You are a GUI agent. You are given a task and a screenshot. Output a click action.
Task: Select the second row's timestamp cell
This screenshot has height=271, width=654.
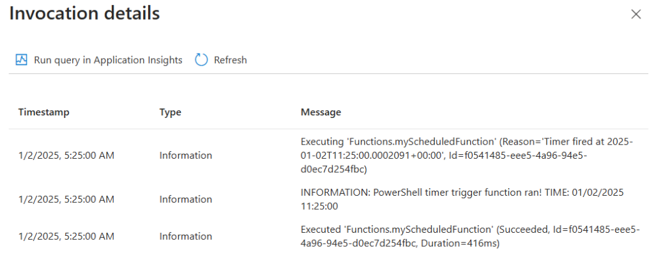(66, 200)
